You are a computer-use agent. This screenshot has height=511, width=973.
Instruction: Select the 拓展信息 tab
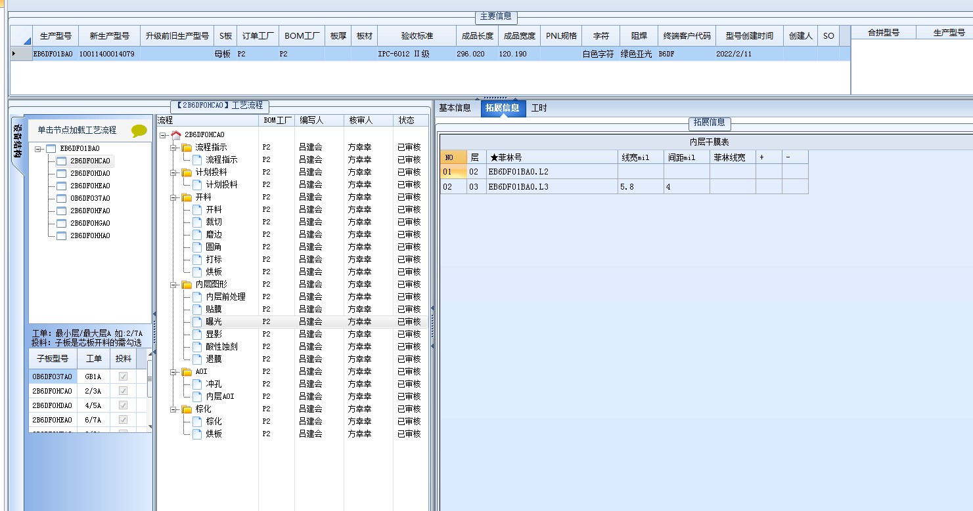click(x=503, y=108)
